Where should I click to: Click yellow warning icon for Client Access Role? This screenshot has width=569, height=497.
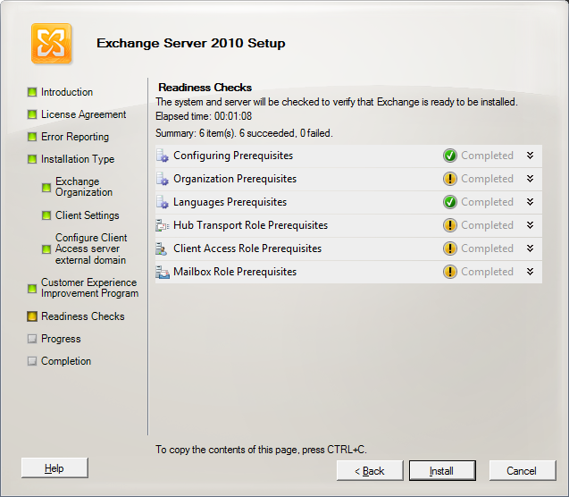[x=450, y=248]
